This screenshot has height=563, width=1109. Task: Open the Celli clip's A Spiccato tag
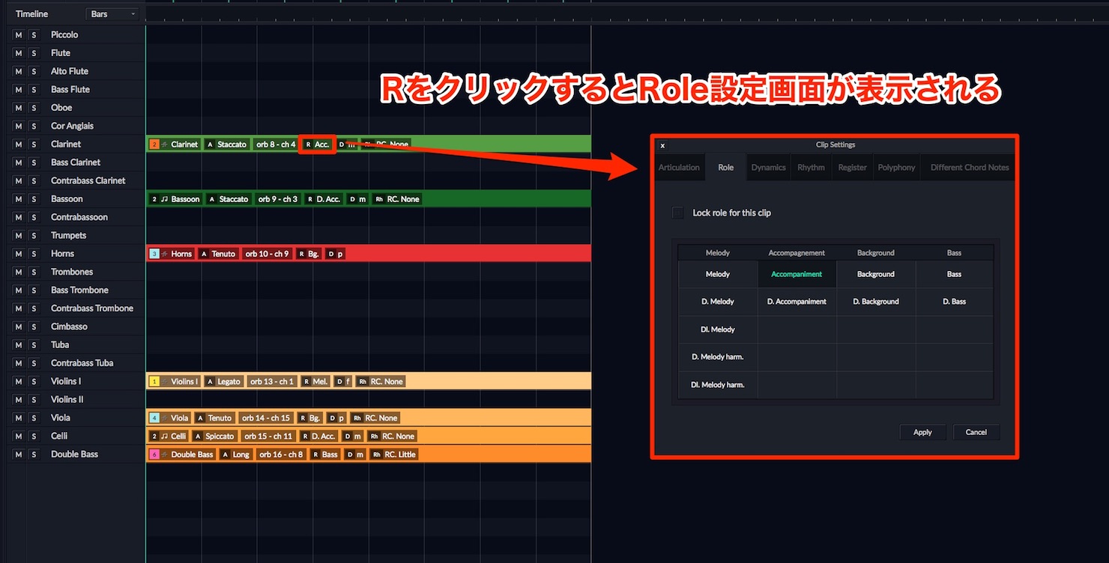tap(215, 436)
